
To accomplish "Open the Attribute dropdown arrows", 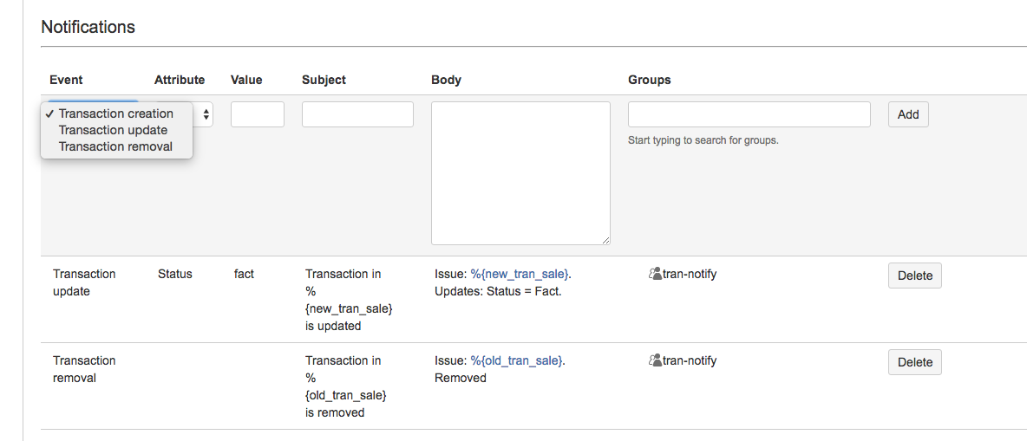I will click(x=206, y=114).
